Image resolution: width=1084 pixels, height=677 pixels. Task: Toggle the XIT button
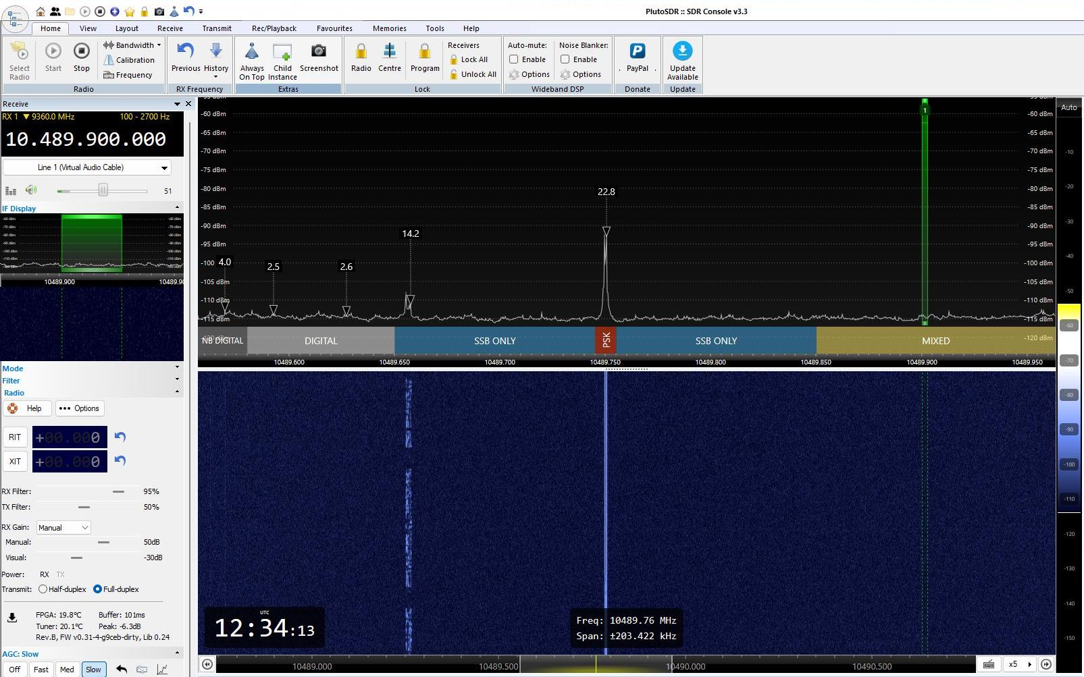[x=15, y=461]
